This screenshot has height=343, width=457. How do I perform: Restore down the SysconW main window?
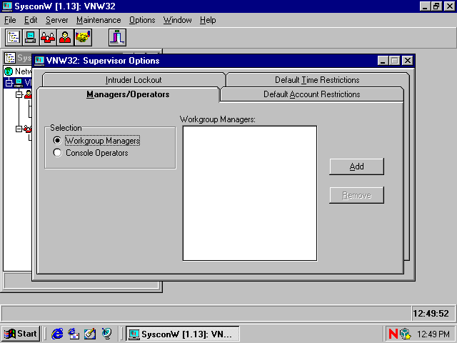[436, 6]
